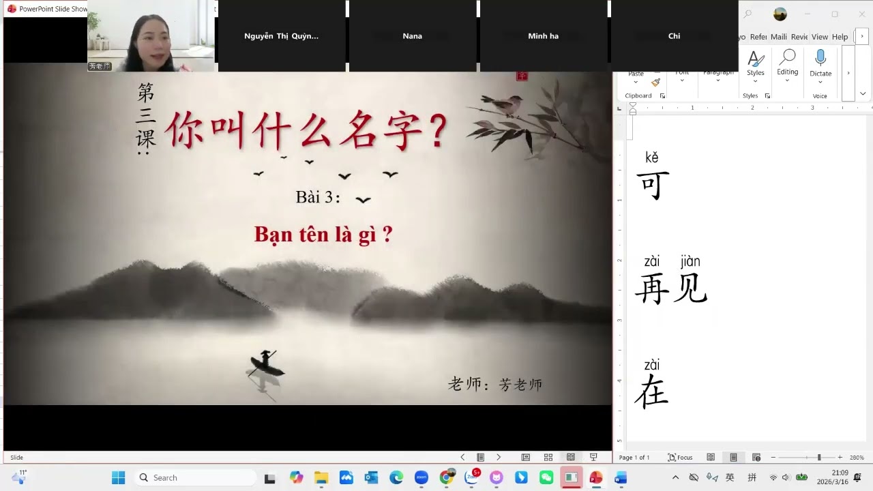The height and width of the screenshot is (491, 873).
Task: Launch Copilot from taskbar
Action: click(296, 477)
